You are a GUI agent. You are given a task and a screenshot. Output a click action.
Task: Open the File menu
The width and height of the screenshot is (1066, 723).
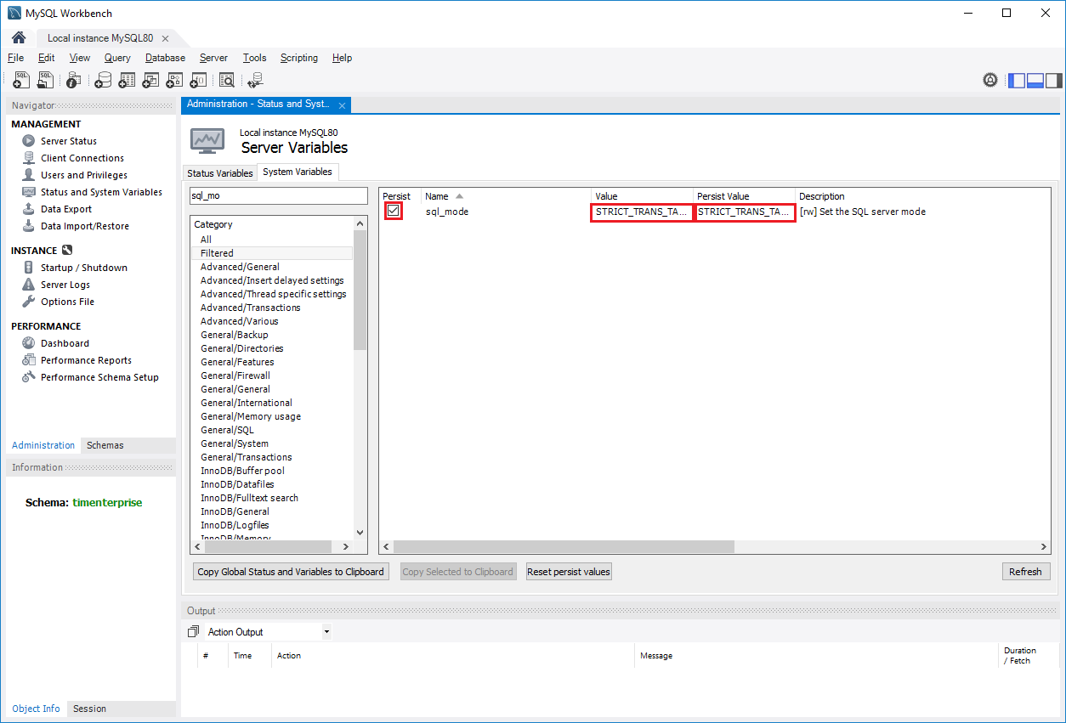[15, 58]
